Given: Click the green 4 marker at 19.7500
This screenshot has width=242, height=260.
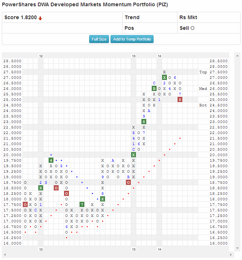Looking at the screenshot, I should point(51,160).
